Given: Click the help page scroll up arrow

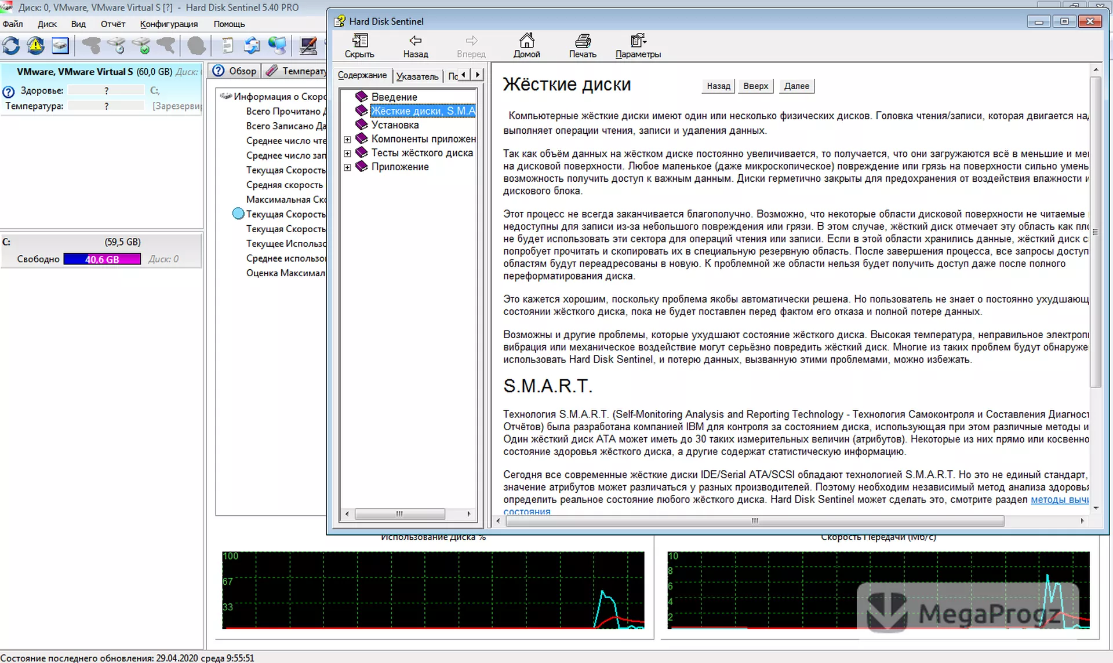Looking at the screenshot, I should [1096, 69].
